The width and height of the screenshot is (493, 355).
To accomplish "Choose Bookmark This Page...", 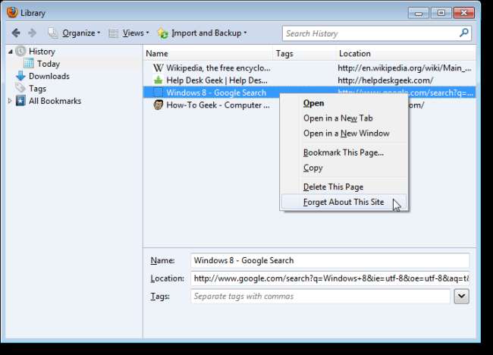I will (x=344, y=152).
